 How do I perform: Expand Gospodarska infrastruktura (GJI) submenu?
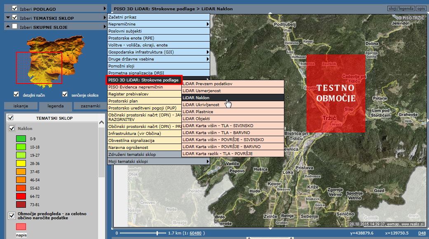158,52
